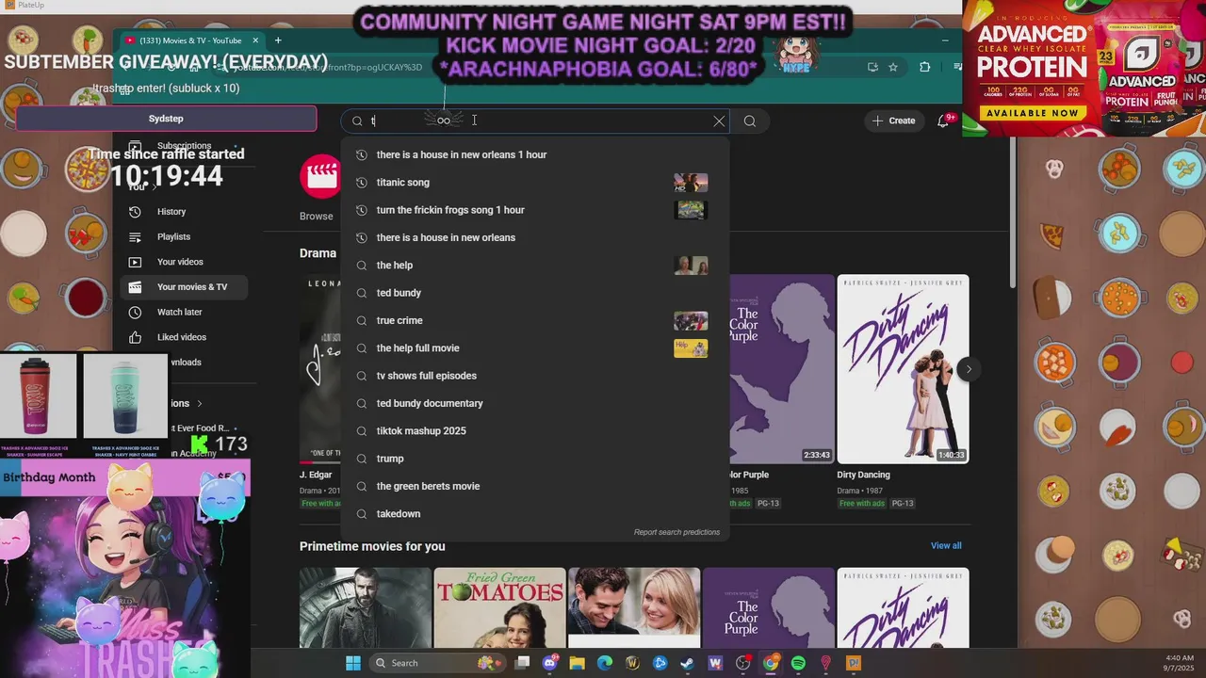Click the J. Edgar movie title
1206x678 pixels.
(x=316, y=476)
